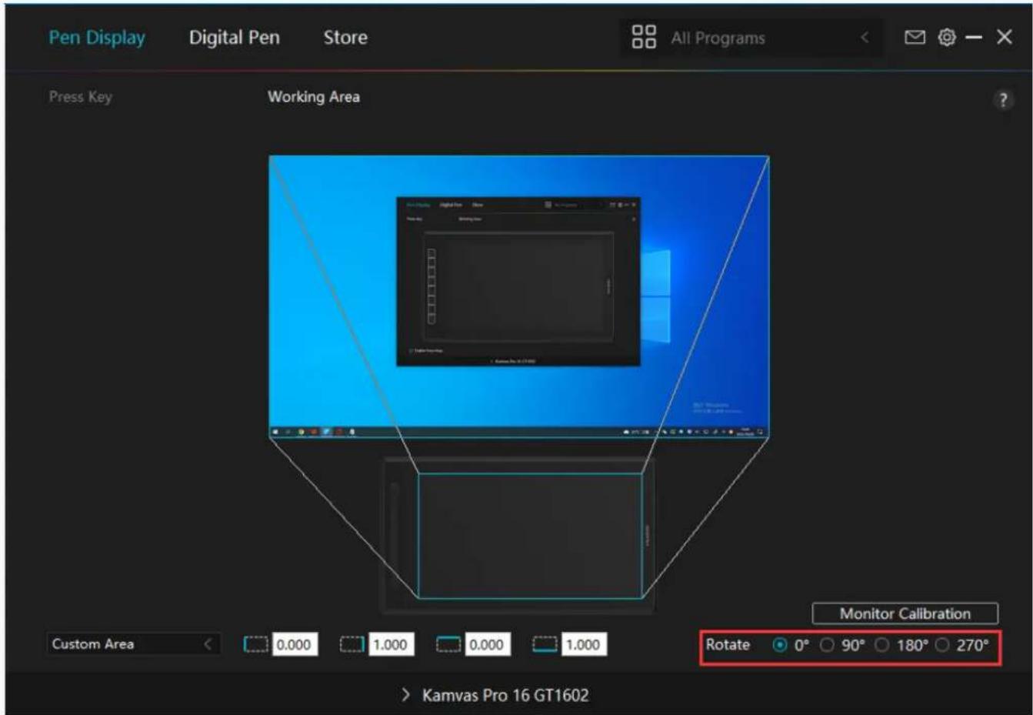The width and height of the screenshot is (1033, 715).
Task: Select the 0° rotate option
Action: click(780, 645)
